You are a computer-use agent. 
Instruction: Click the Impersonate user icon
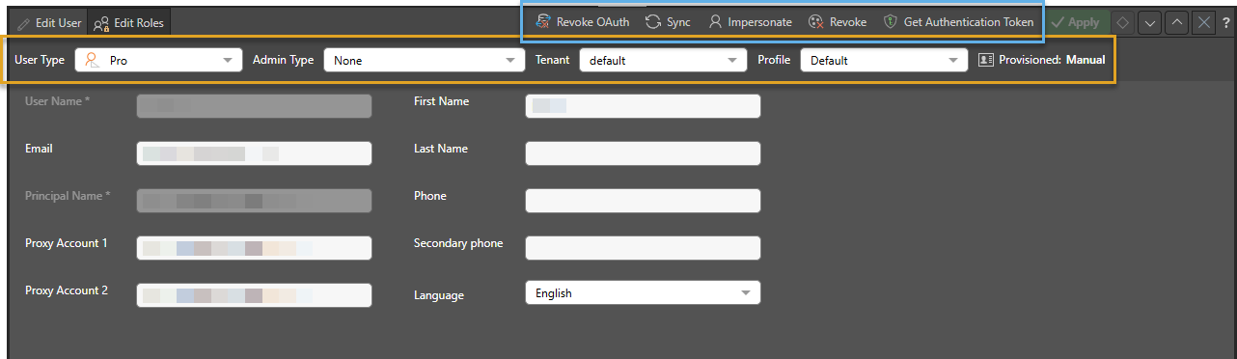715,22
